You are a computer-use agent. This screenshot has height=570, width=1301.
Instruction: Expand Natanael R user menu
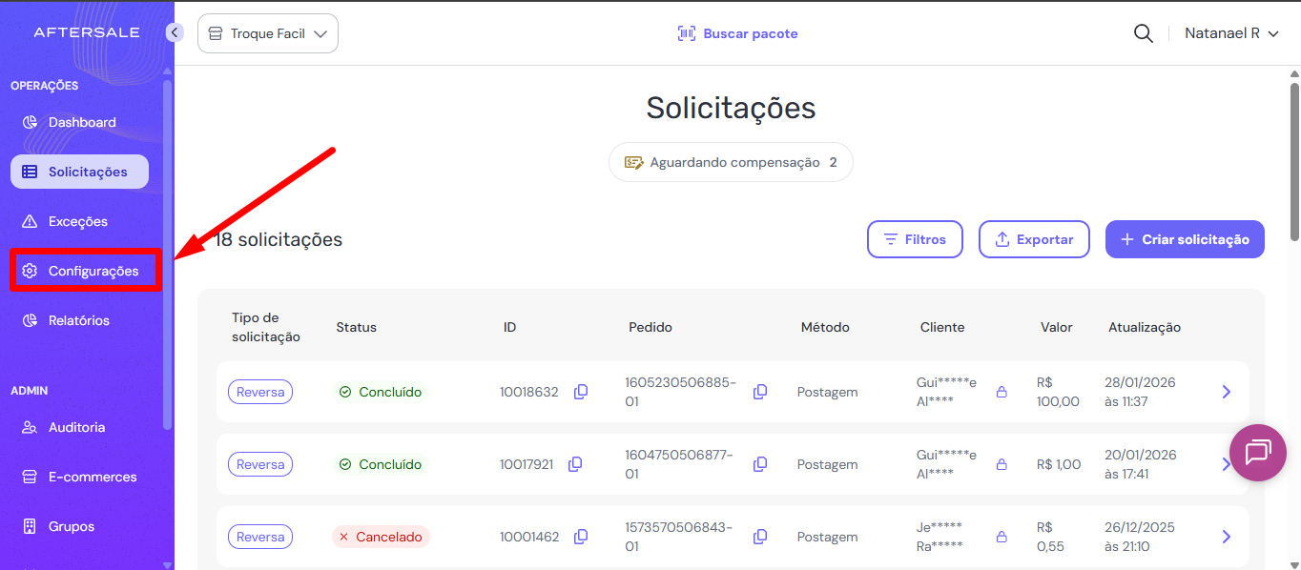[1230, 33]
